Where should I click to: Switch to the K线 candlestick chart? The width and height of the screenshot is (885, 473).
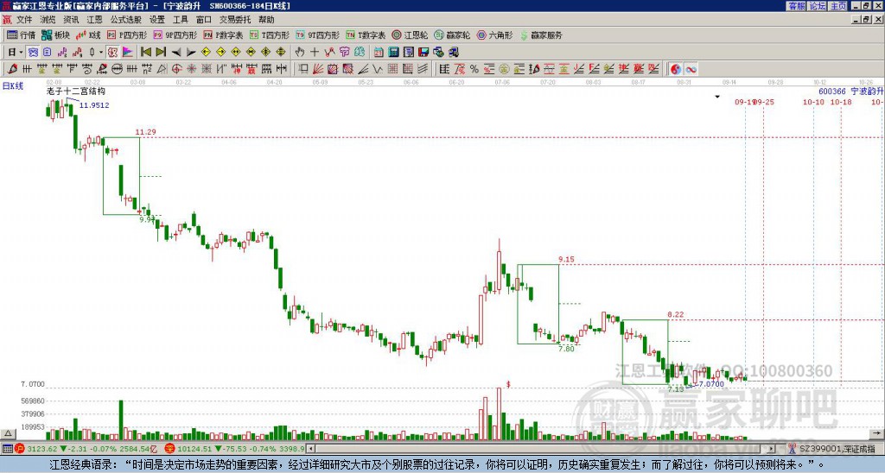(x=89, y=35)
